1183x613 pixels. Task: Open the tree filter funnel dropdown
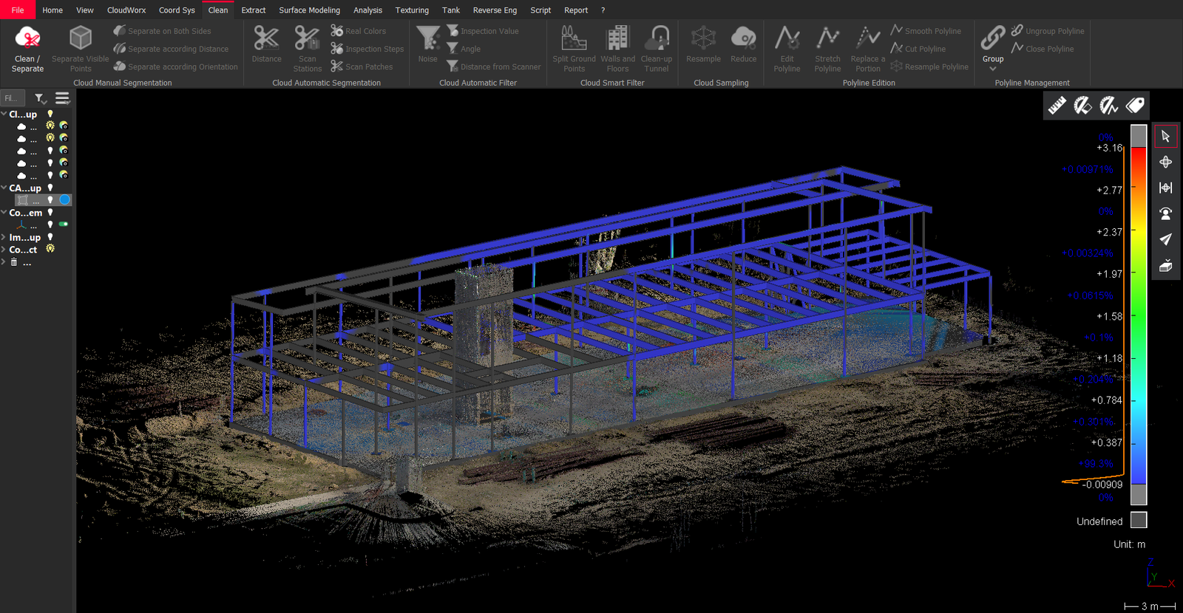41,98
